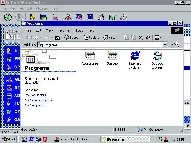Open the Forward history dropdown arrow
This screenshot has width=191, height=143.
tap(52, 38)
